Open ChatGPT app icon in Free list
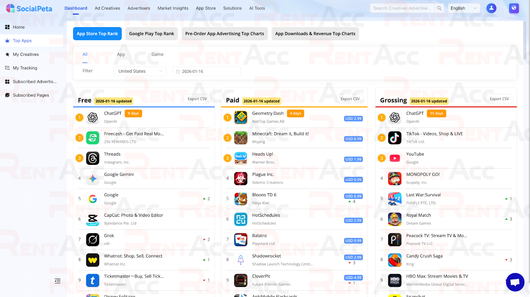Image resolution: width=530 pixels, height=297 pixels. (93, 117)
